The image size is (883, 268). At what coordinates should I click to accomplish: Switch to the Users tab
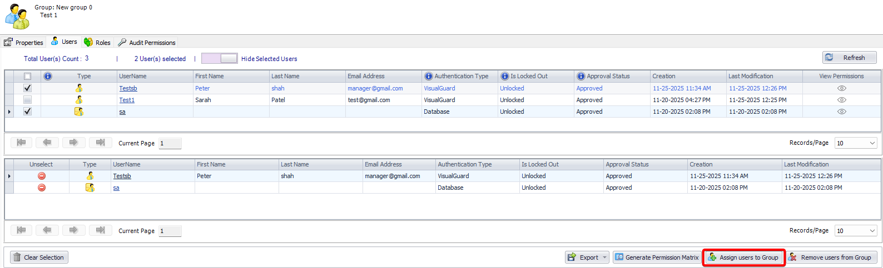coord(64,42)
